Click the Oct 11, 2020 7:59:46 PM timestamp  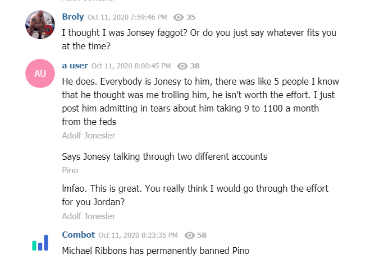(x=127, y=17)
